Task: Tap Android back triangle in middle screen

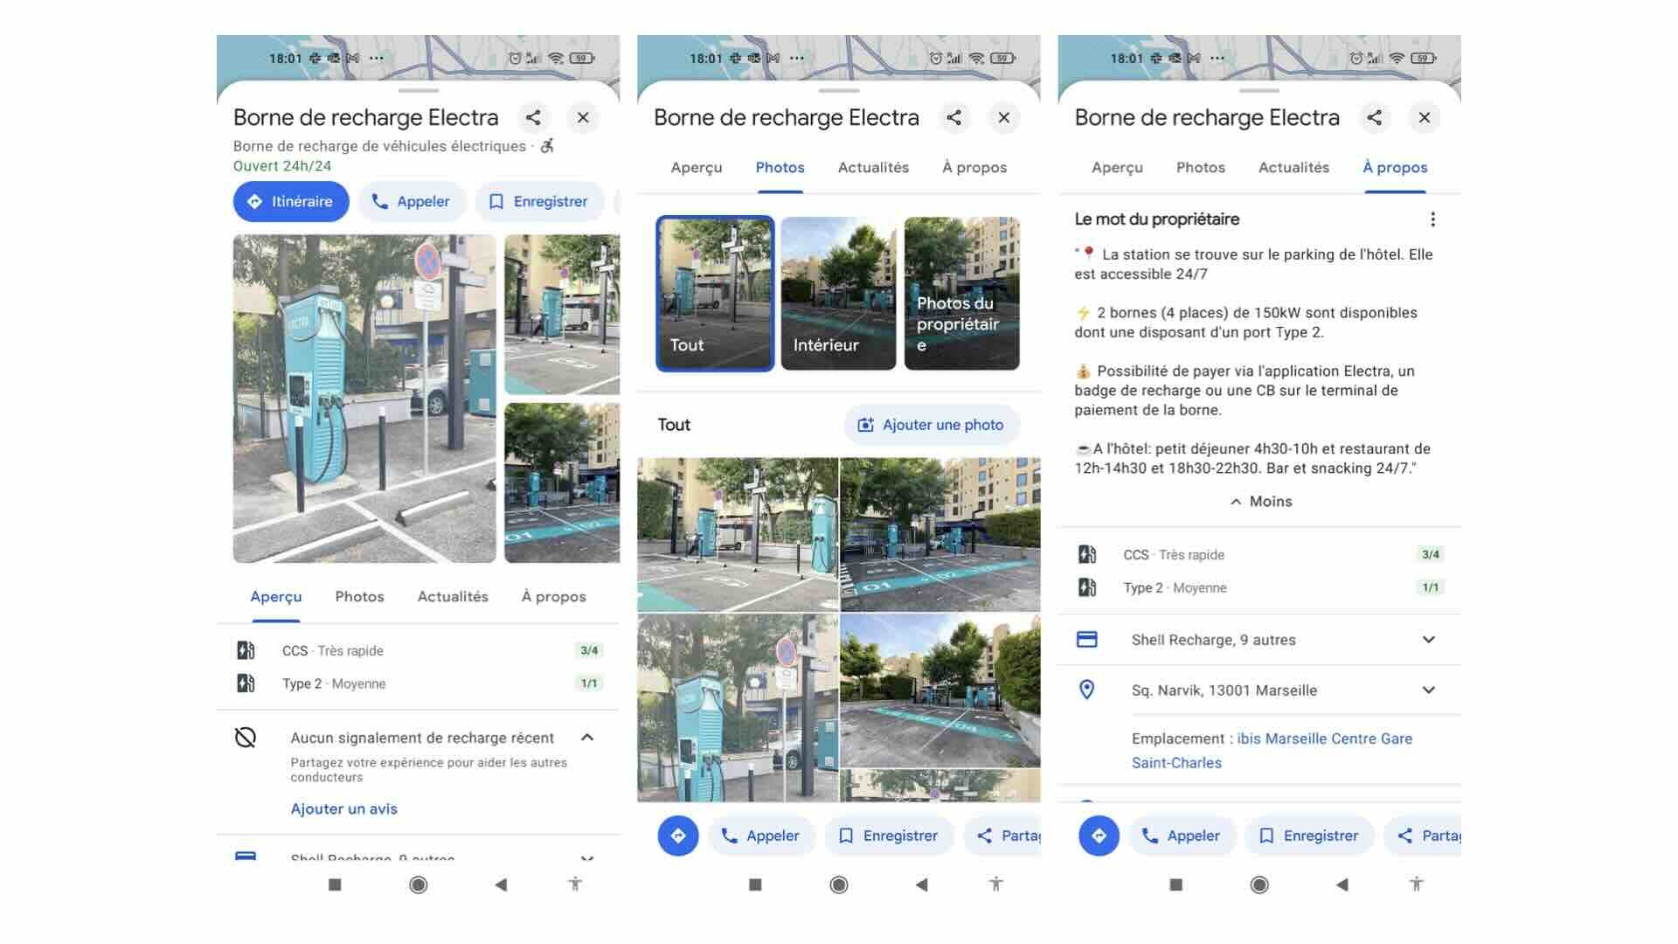Action: pyautogui.click(x=921, y=885)
